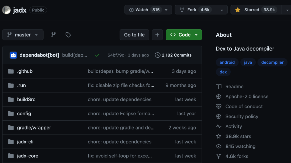Open the Watch notifications dropdown arrow
This screenshot has height=163, width=291.
[x=166, y=10]
